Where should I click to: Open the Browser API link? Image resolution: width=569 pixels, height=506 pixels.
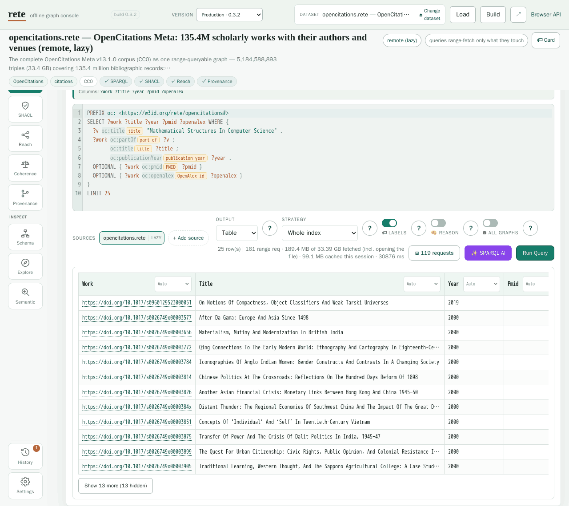click(x=546, y=15)
